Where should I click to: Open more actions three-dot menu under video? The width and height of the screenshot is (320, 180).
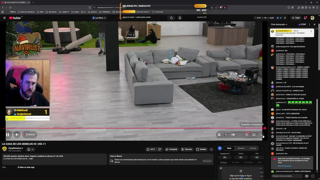point(211,149)
